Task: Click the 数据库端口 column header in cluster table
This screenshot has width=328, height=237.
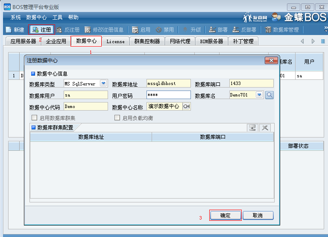Action: coord(213,137)
